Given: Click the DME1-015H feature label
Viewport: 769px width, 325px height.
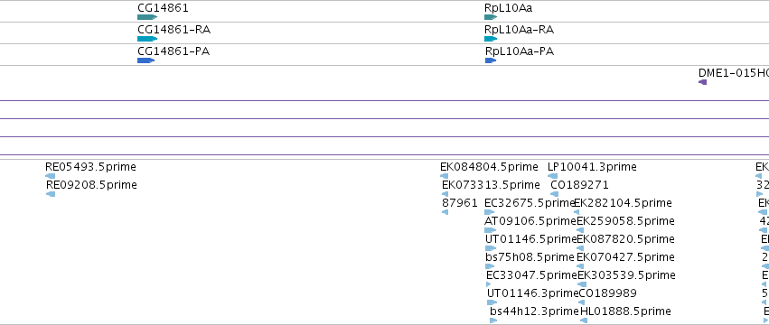Looking at the screenshot, I should tap(734, 72).
